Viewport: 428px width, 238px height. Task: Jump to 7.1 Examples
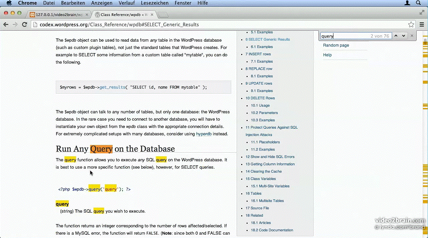tap(262, 61)
